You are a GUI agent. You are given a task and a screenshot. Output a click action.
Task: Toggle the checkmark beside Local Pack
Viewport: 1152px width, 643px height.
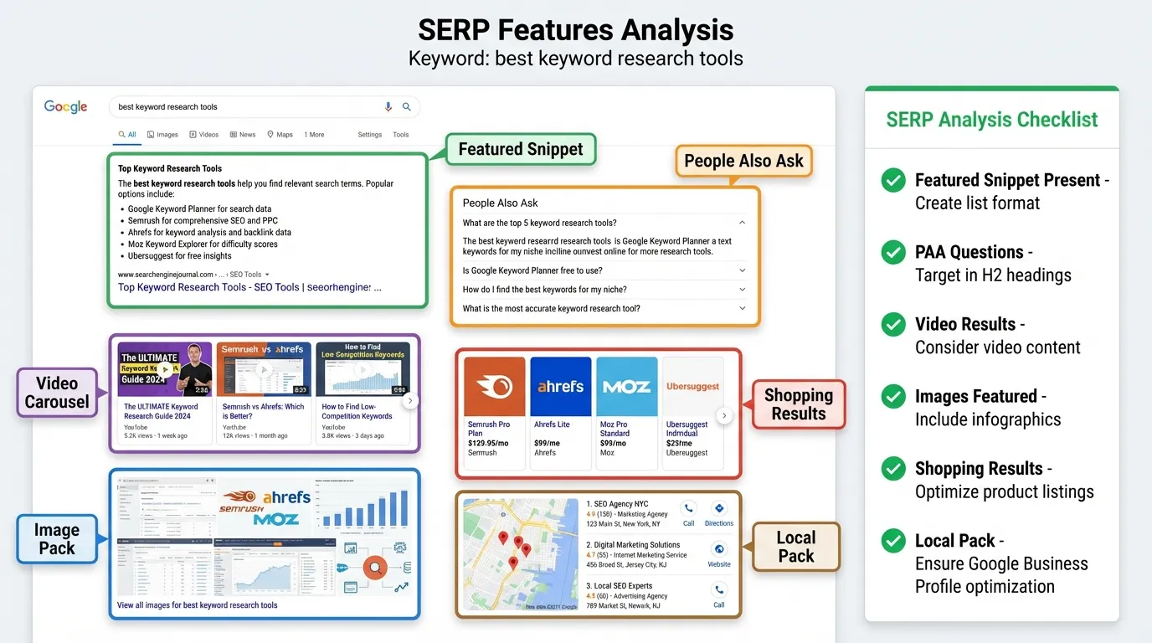coord(892,541)
